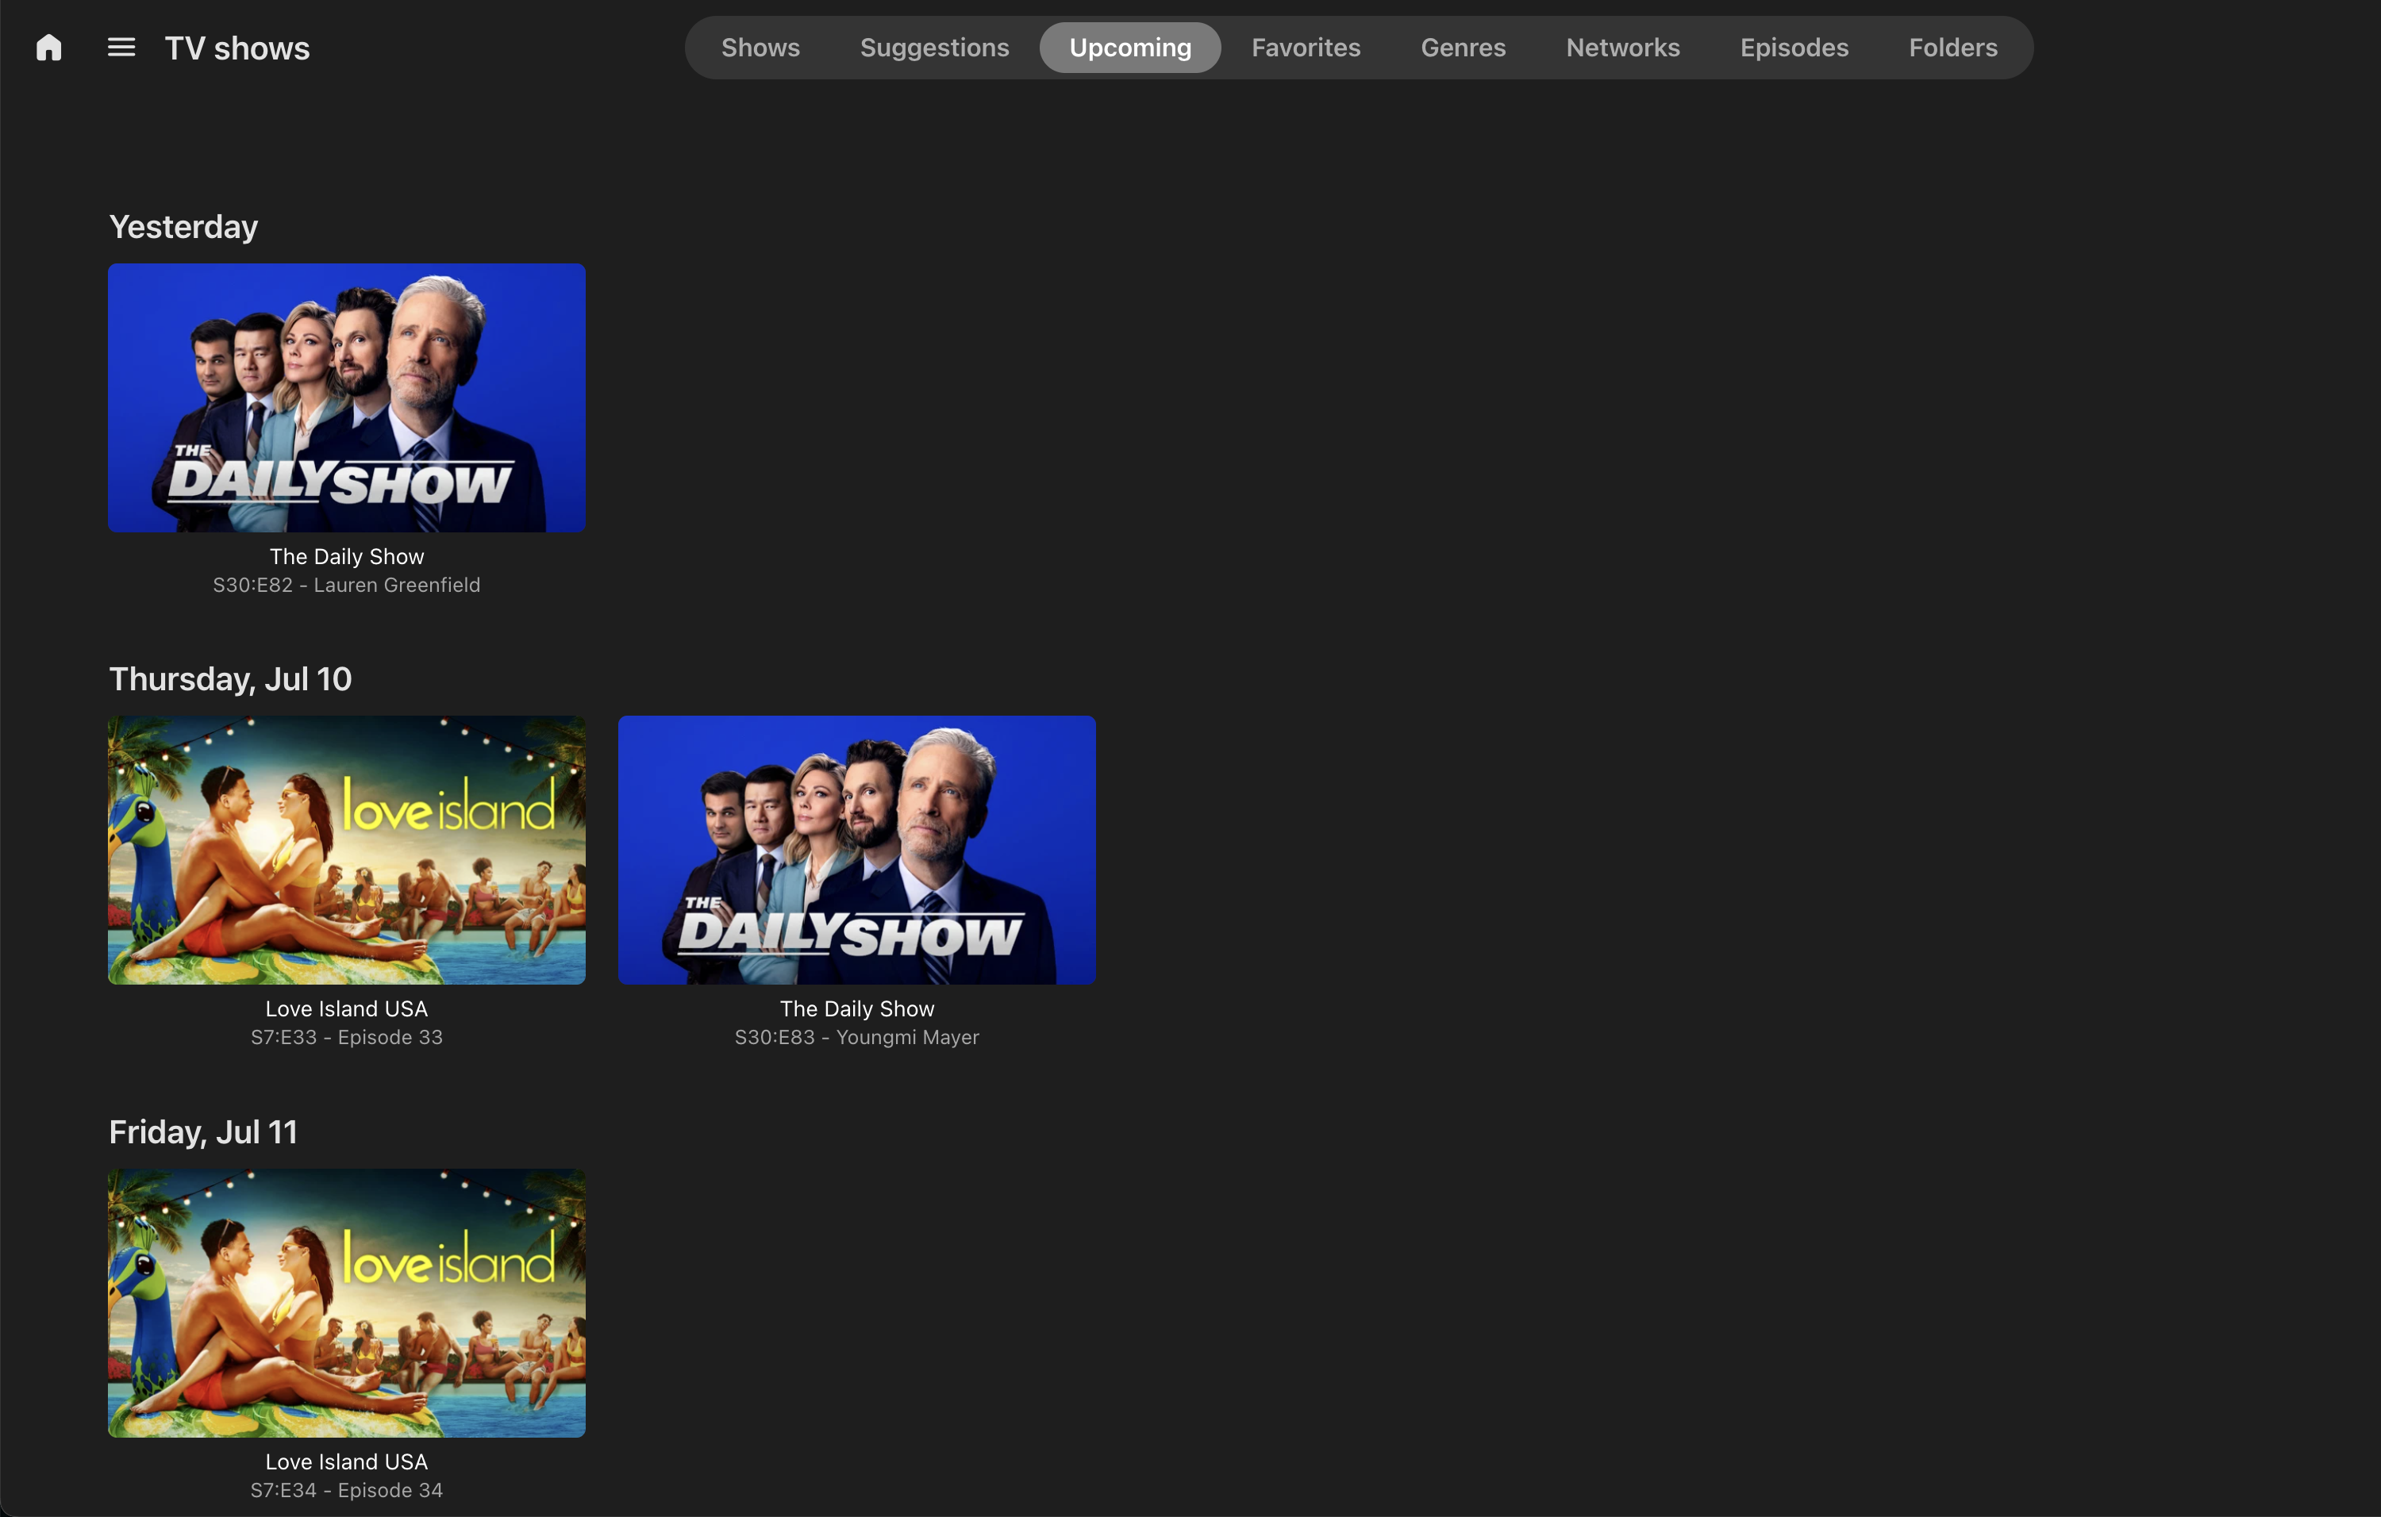Click the S7:E33 Episode 33 label
Image resolution: width=2381 pixels, height=1517 pixels.
(346, 1037)
